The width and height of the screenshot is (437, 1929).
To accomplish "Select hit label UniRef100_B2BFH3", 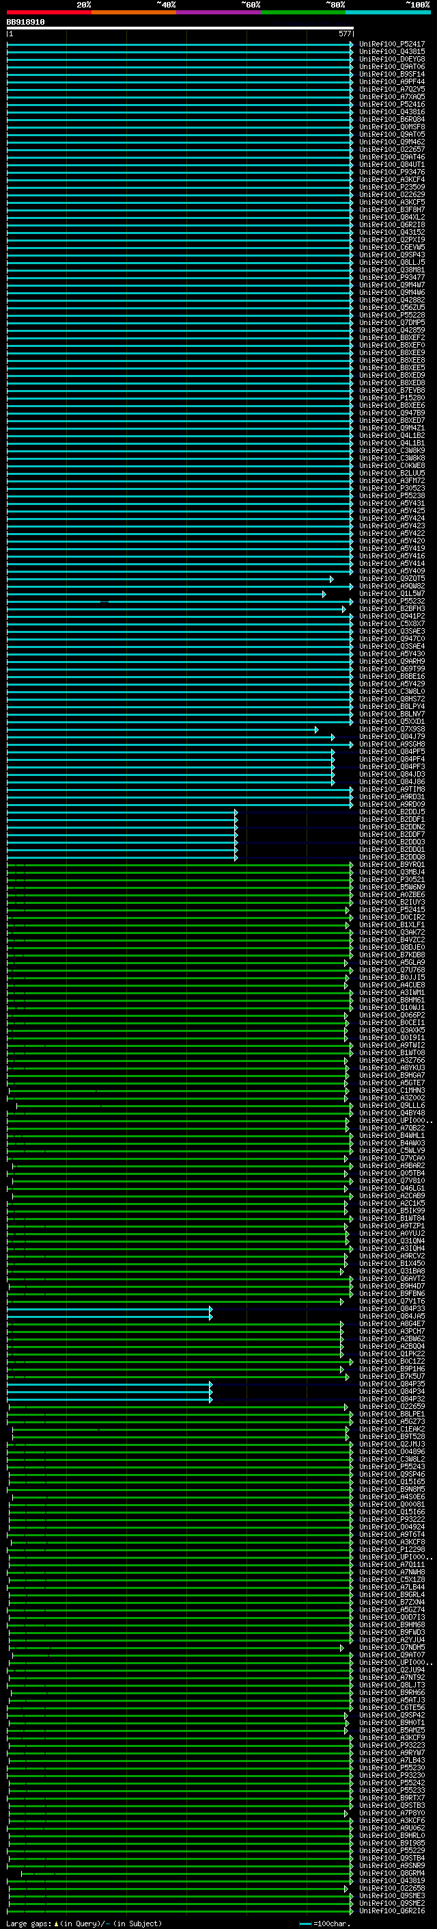I will pos(391,609).
